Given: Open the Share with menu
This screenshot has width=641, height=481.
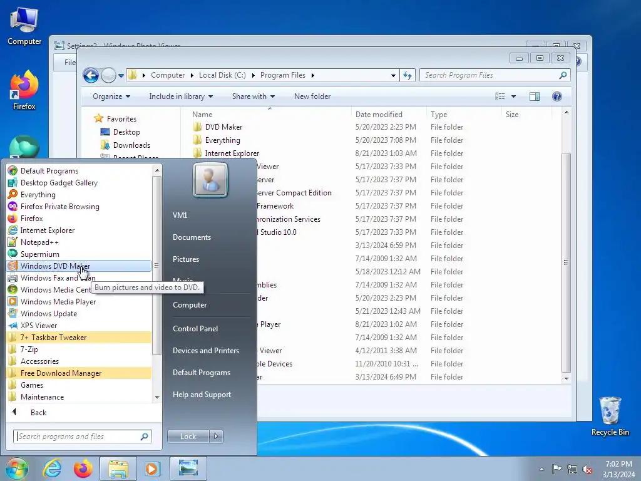Looking at the screenshot, I should [253, 96].
